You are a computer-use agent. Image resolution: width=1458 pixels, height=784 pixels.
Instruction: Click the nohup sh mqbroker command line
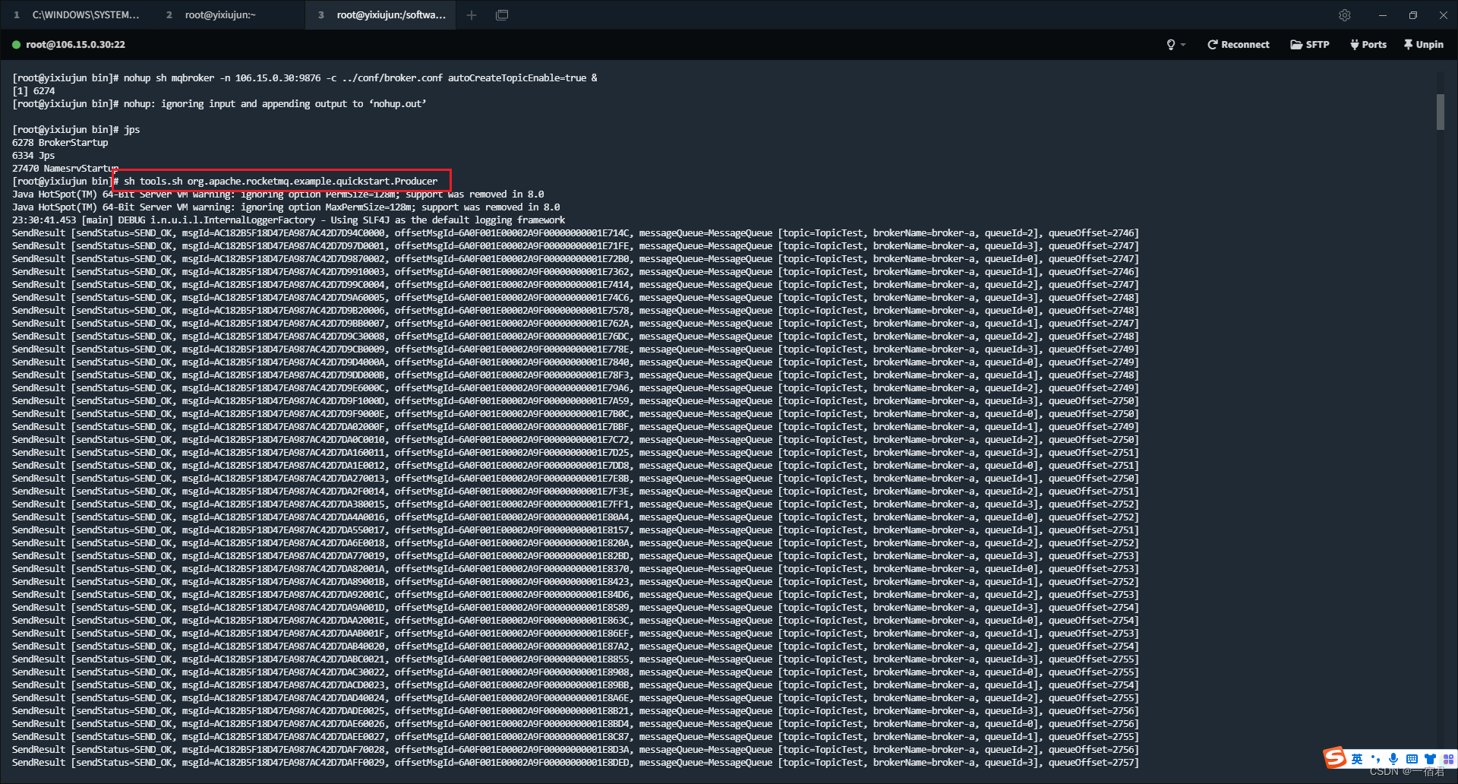point(305,77)
